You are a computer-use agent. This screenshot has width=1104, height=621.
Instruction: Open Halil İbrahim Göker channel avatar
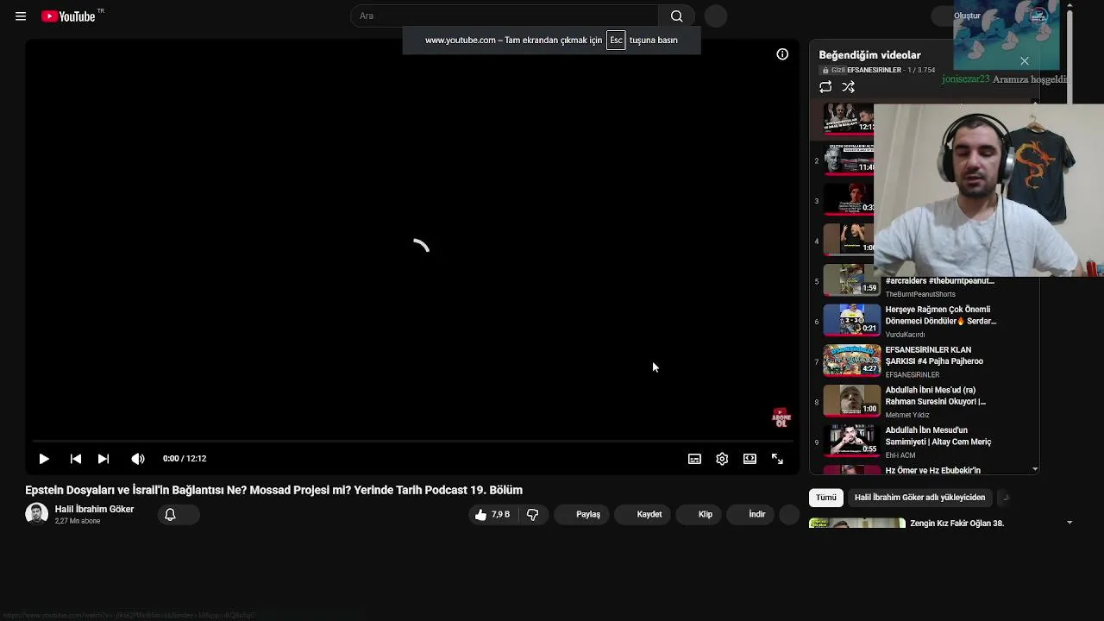coord(36,514)
